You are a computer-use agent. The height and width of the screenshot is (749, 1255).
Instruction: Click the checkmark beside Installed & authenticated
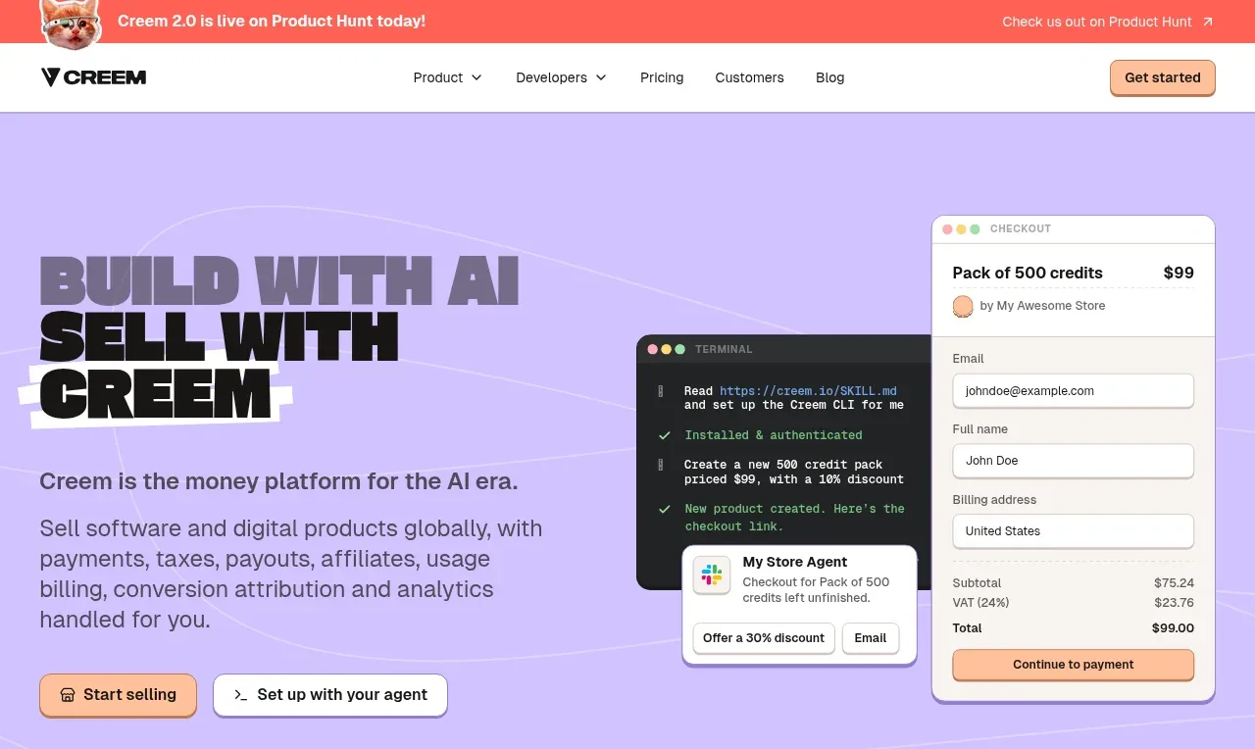665,435
